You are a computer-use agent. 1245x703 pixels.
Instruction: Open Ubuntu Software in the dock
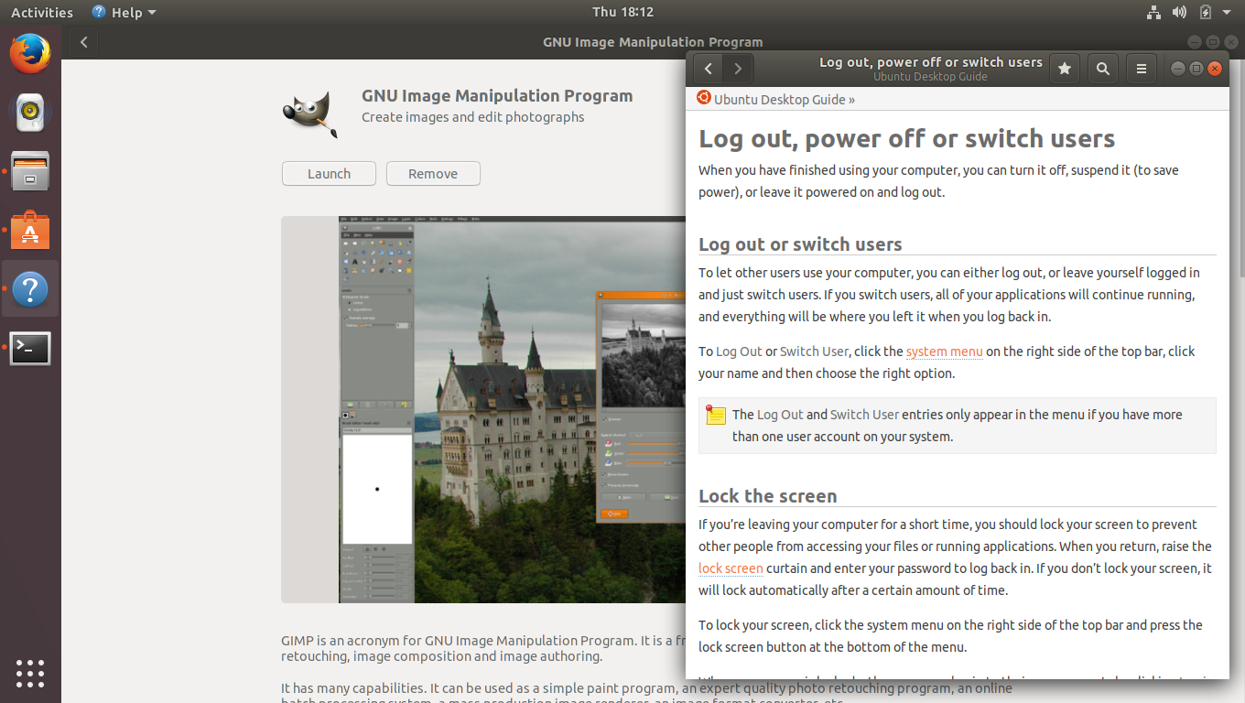pyautogui.click(x=30, y=231)
